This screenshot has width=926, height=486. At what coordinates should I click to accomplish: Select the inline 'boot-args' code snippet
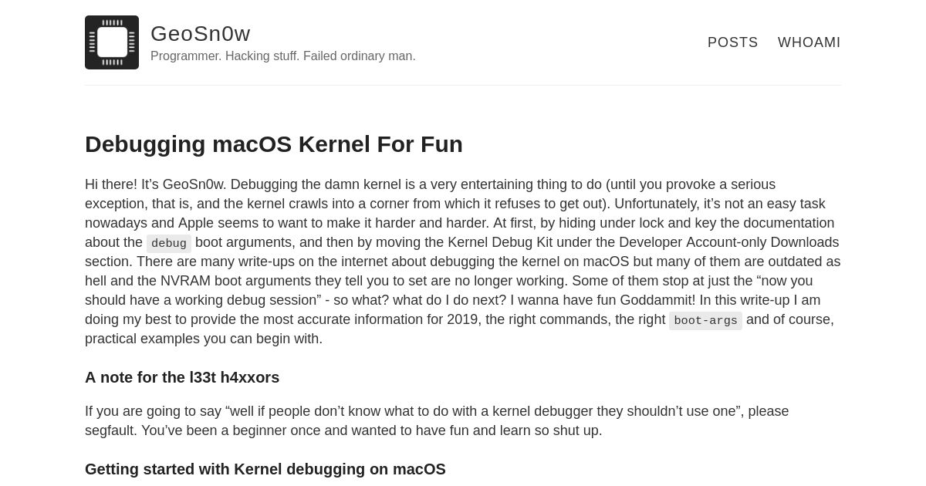(705, 320)
